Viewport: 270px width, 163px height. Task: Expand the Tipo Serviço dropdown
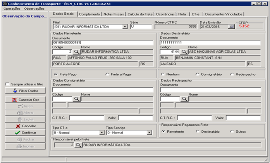pyautogui.click(x=149, y=133)
